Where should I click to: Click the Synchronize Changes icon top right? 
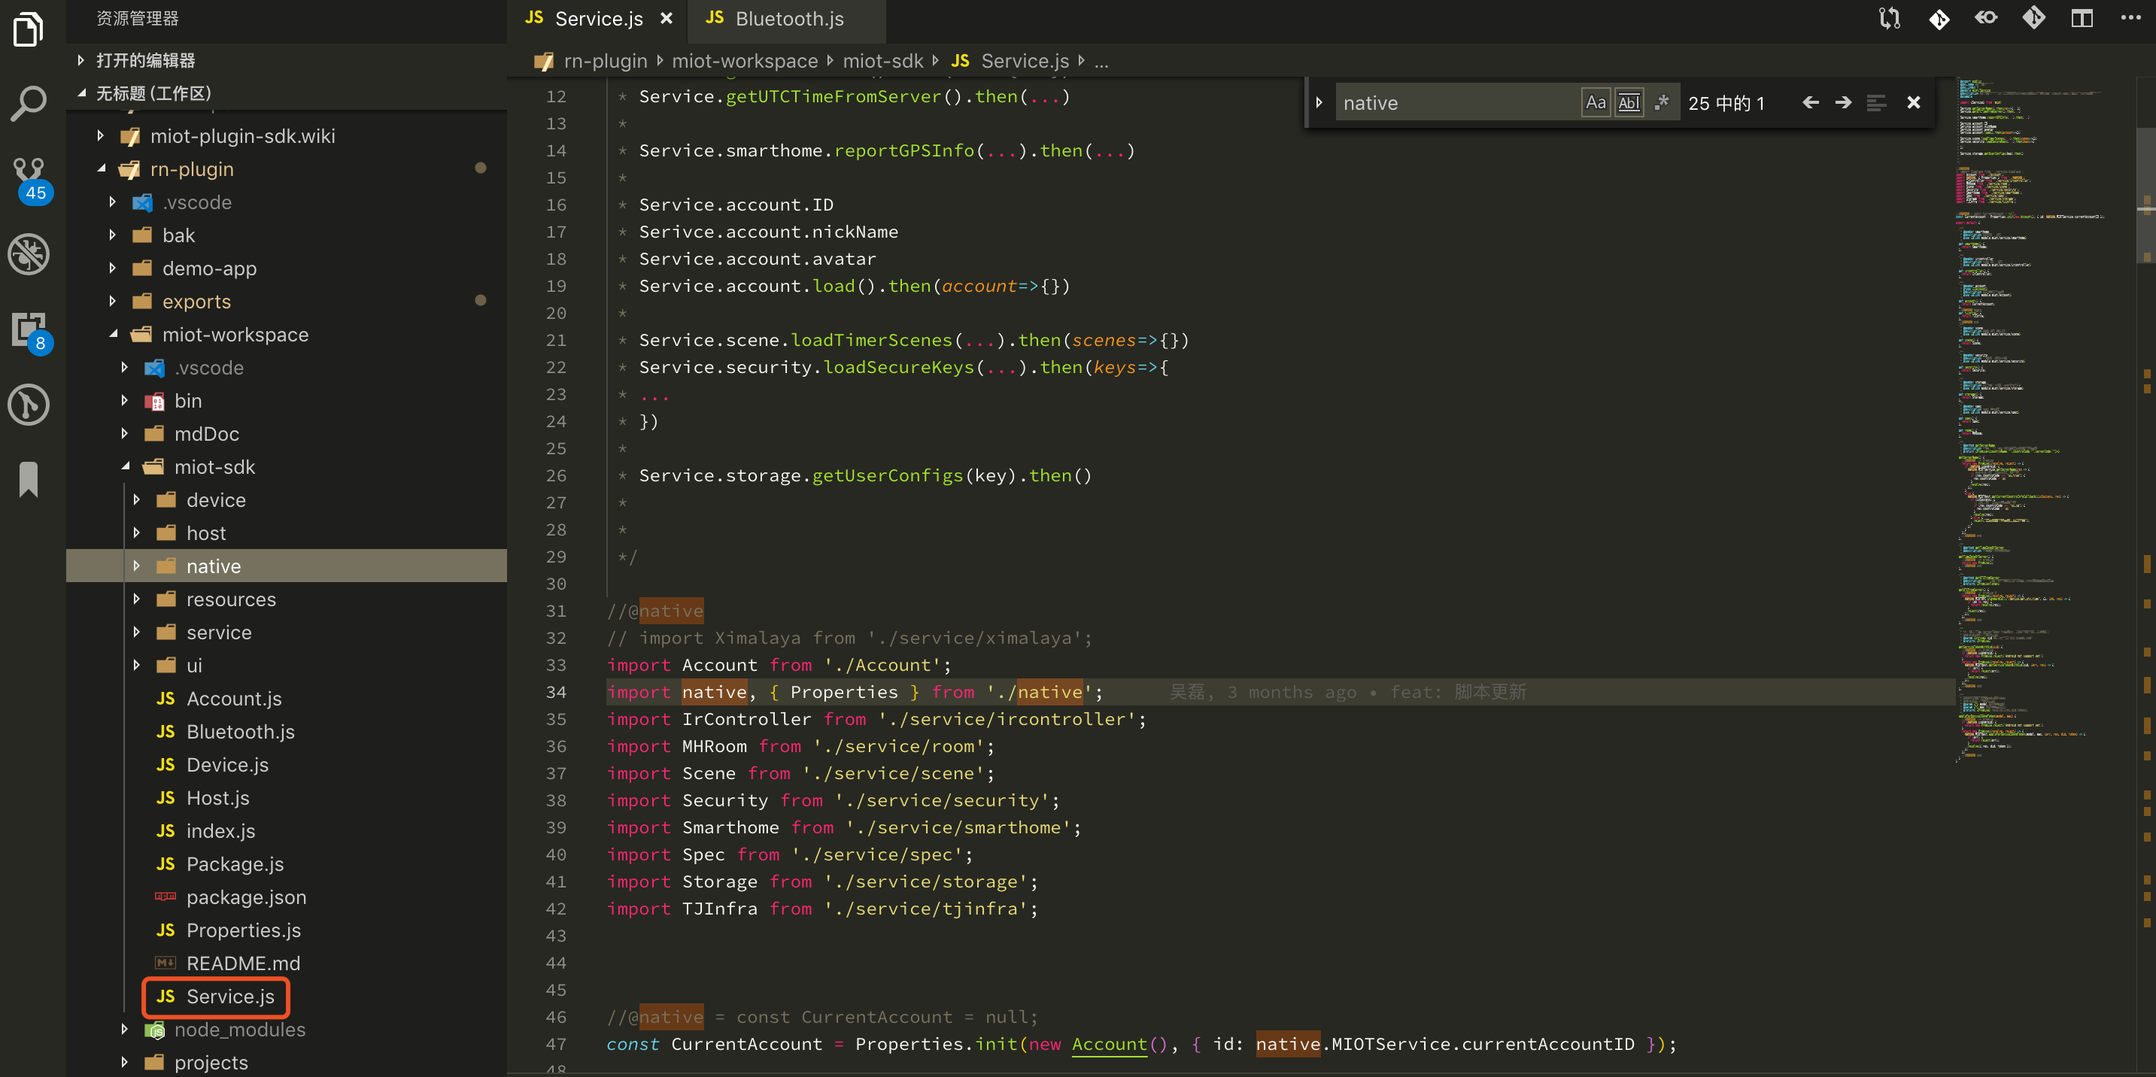tap(1889, 17)
